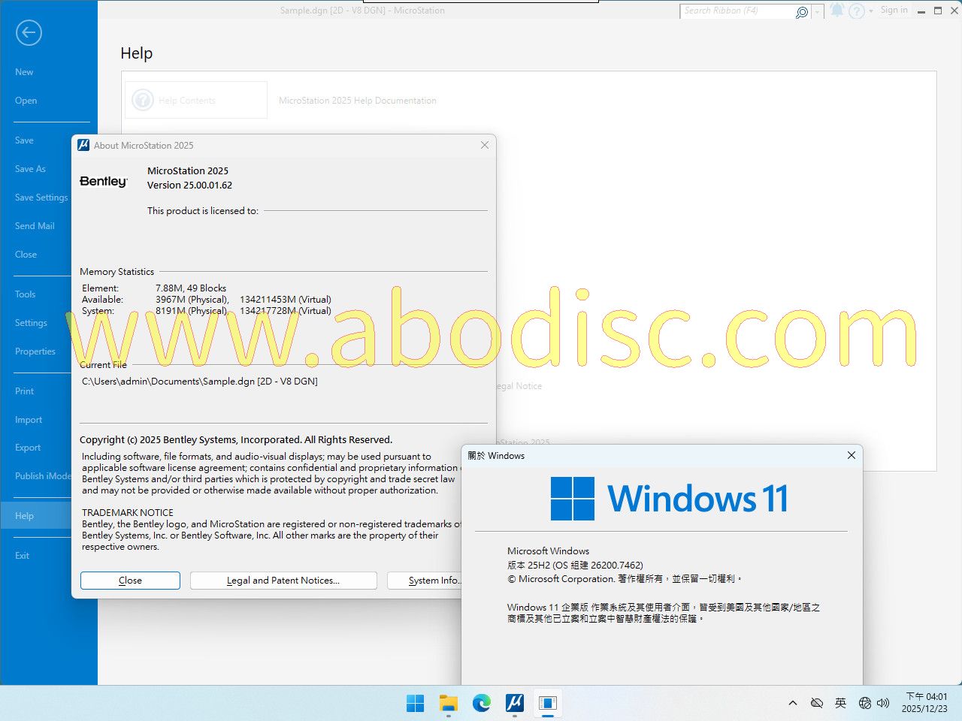Open MicroStation from the taskbar
Screen dimensions: 962x721
[x=514, y=703]
